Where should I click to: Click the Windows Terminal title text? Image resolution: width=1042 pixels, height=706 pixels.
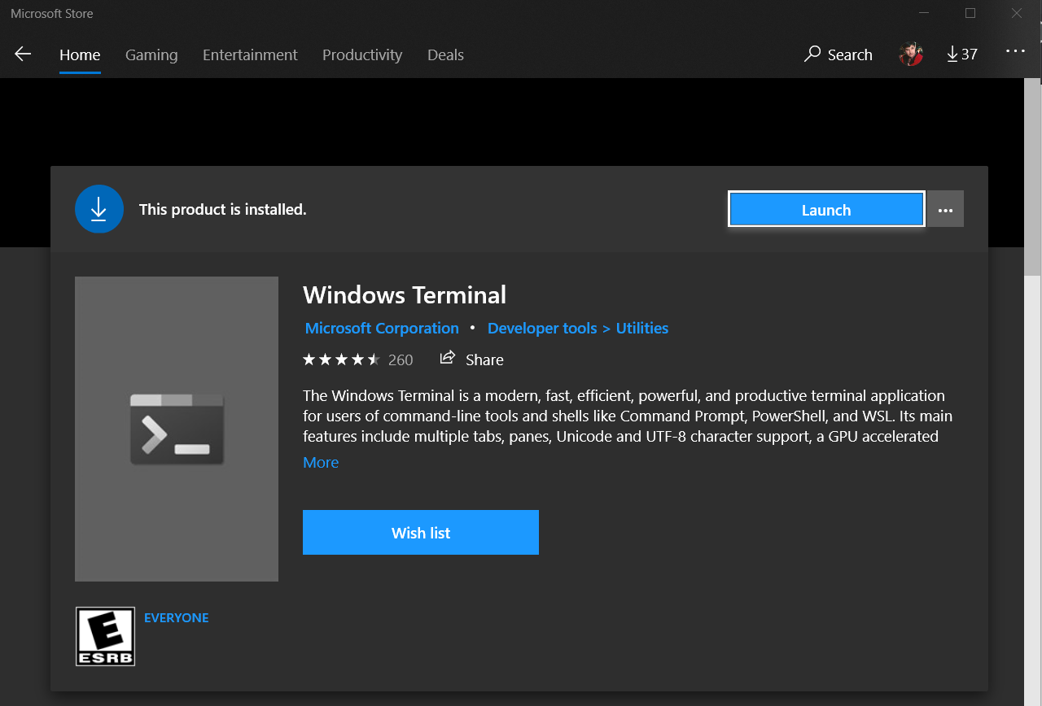[405, 294]
